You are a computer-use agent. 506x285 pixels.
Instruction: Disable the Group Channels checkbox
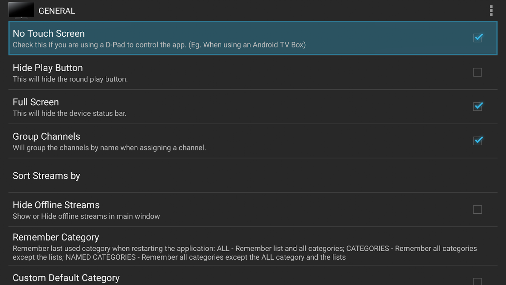(x=478, y=141)
